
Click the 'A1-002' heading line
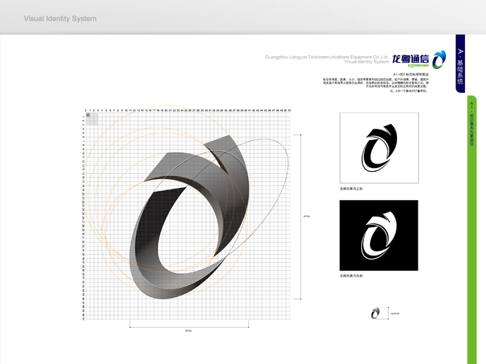coord(410,75)
